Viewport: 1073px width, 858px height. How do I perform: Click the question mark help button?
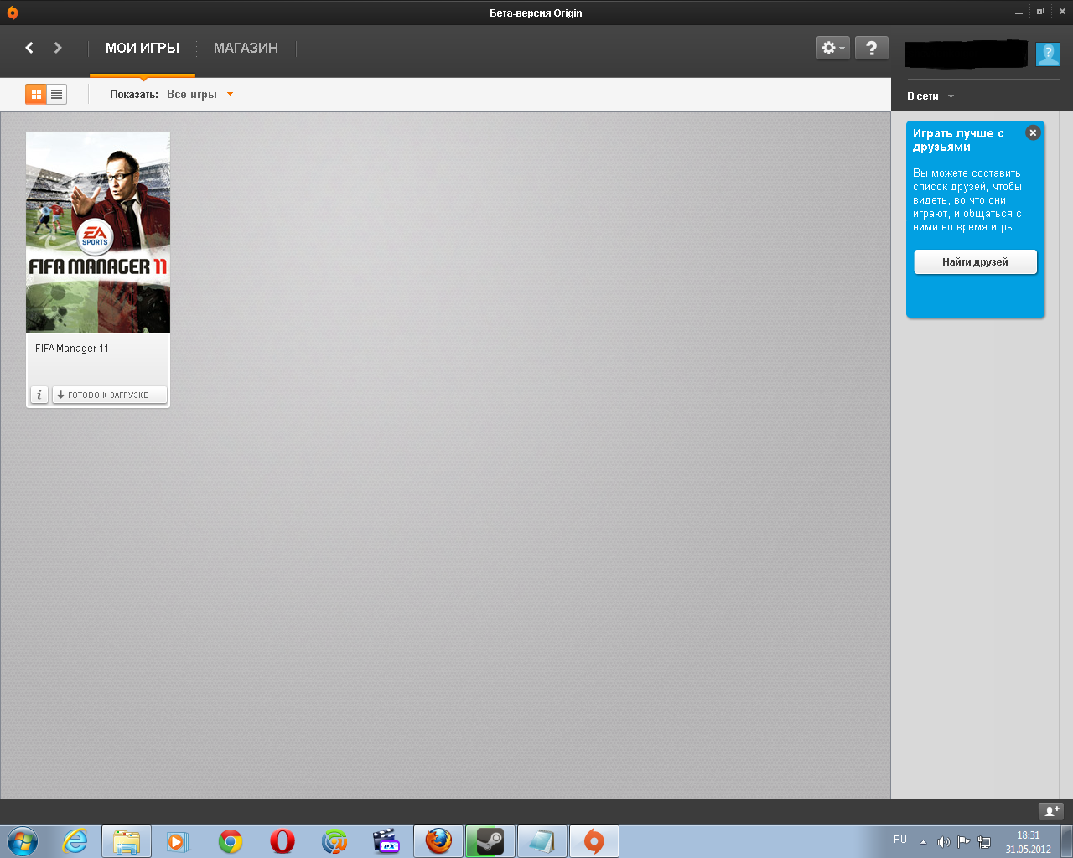(x=872, y=48)
